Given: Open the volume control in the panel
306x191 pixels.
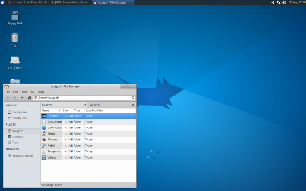Looking at the screenshot, I should (284, 2).
